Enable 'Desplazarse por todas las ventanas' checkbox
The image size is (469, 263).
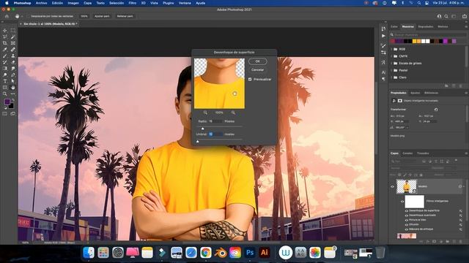(28, 16)
